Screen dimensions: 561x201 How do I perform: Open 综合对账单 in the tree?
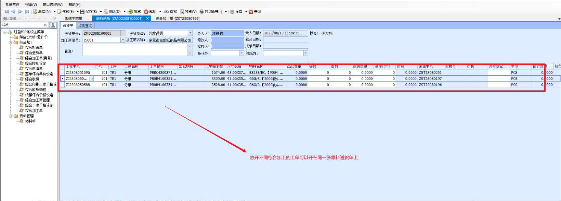(34, 48)
